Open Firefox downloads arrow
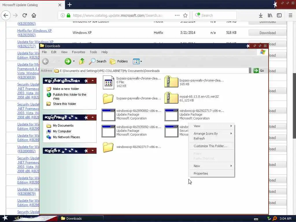Viewport: 296px width, 222px height. coord(260,15)
